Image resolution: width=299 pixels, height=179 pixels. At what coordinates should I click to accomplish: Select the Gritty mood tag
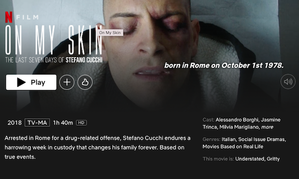click(273, 159)
